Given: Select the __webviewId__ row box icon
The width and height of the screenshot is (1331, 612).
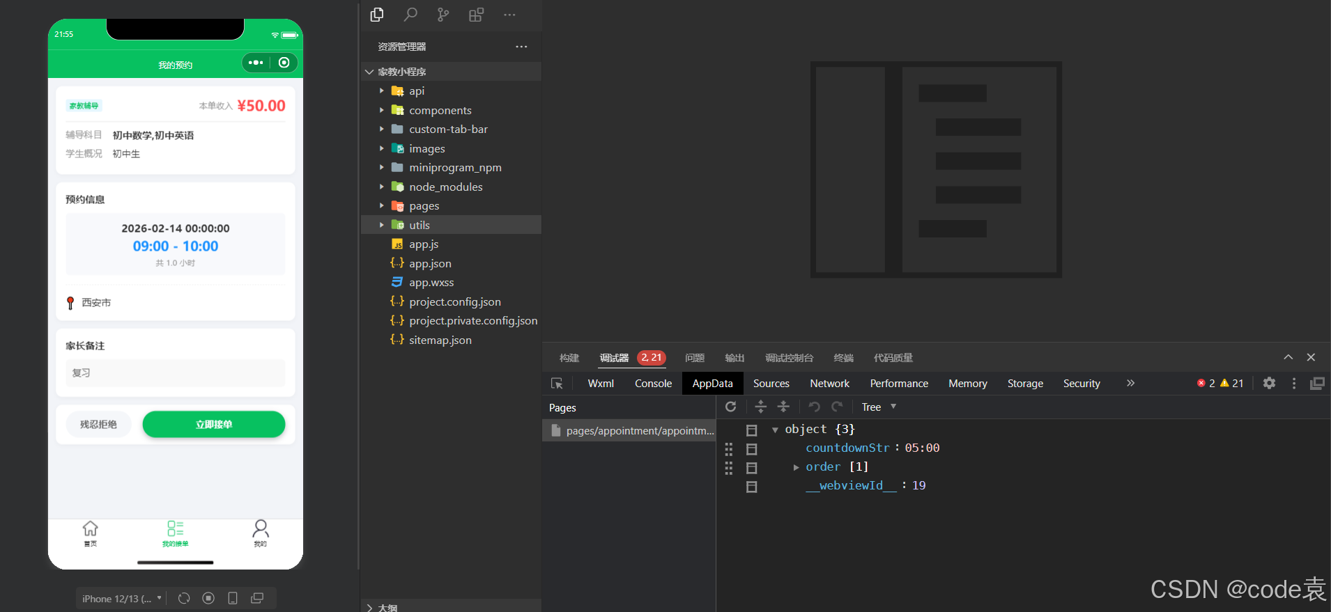Looking at the screenshot, I should point(751,487).
